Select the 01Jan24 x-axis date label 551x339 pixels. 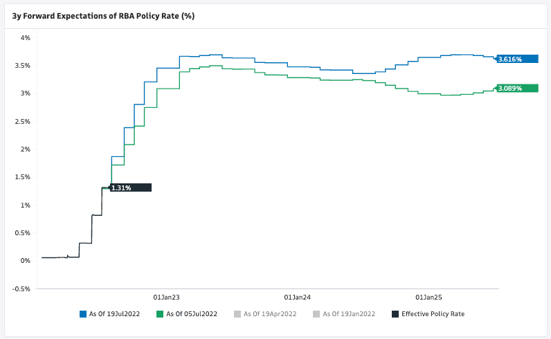[x=298, y=297]
